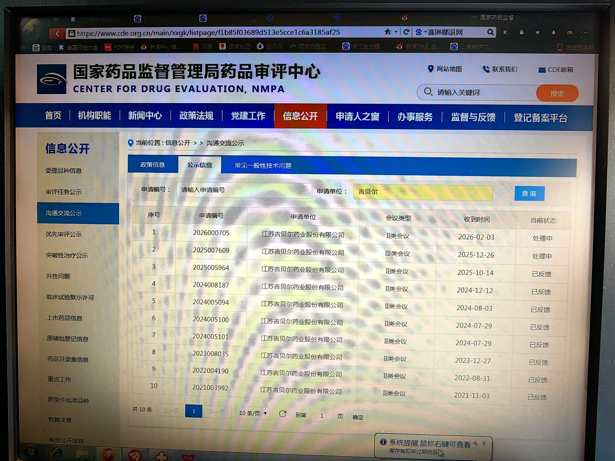Click the 确定 page jump button

358,417
